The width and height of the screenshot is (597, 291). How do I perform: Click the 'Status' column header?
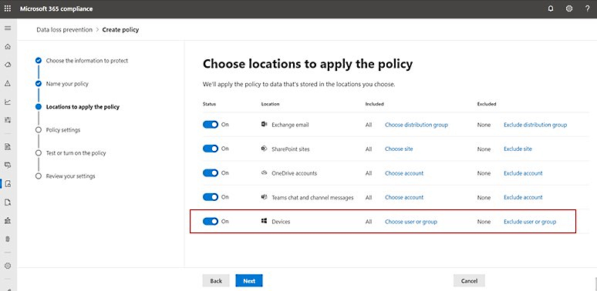[x=209, y=104]
